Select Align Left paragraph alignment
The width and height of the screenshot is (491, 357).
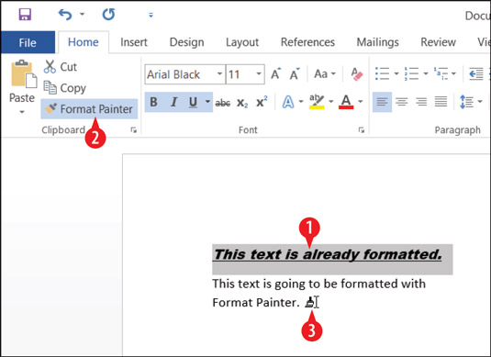pos(382,102)
